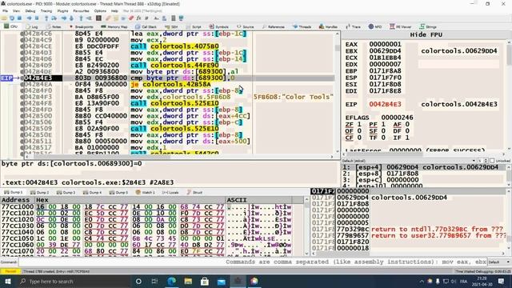Open the Watch 1 tab
The image size is (512, 288).
146,192
